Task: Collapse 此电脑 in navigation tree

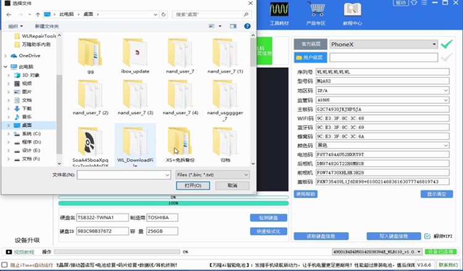Action: click(6, 67)
